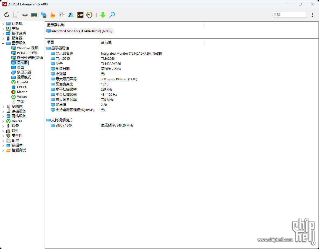319x249 pixels.
Task: Click the 水平扫描频率 row
Action: (x=125, y=89)
